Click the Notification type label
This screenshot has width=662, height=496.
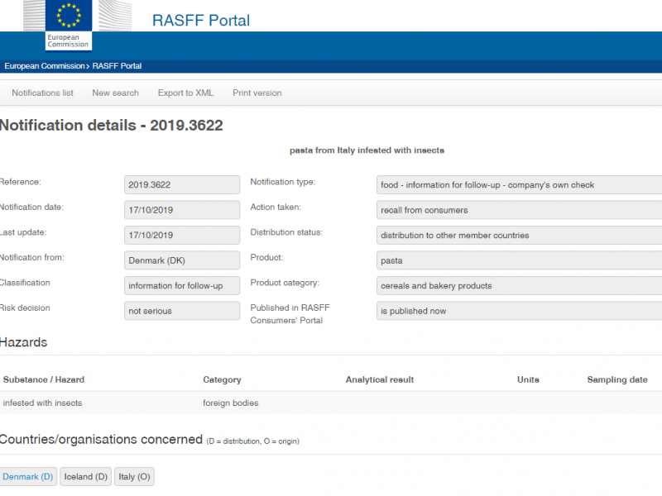(283, 182)
